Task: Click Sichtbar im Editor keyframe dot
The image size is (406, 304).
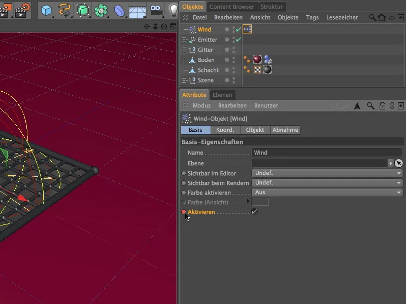Action: [184, 173]
